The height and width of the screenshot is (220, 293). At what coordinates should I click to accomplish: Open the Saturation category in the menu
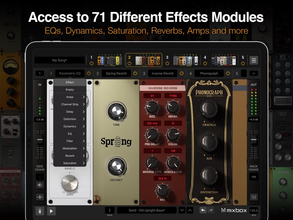point(70,163)
